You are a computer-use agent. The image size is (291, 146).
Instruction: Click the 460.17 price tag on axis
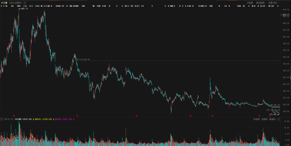pyautogui.click(x=286, y=15)
